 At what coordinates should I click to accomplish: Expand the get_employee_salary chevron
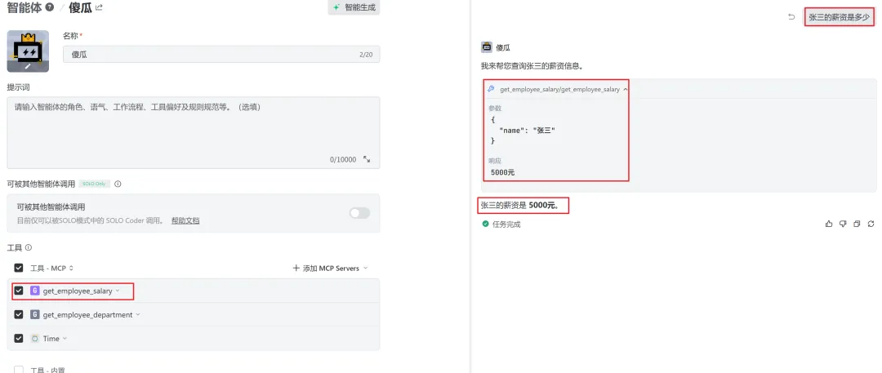pyautogui.click(x=118, y=291)
